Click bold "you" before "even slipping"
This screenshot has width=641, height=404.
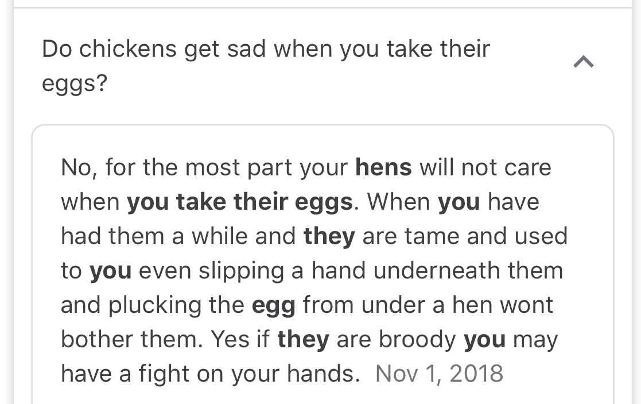point(110,270)
